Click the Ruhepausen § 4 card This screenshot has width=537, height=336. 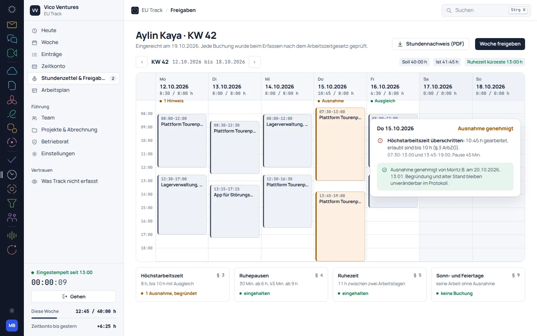(x=281, y=284)
